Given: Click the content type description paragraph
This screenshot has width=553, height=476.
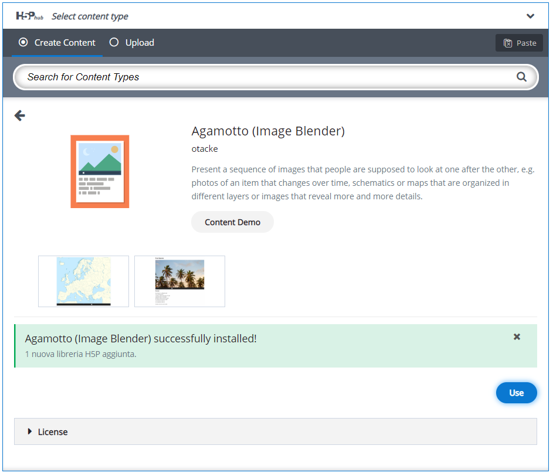Looking at the screenshot, I should [363, 183].
